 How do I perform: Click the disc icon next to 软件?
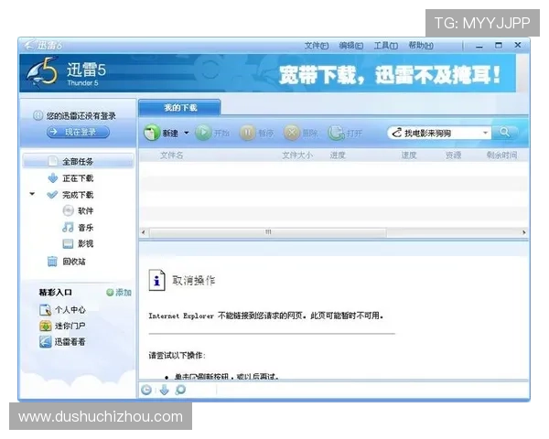(x=68, y=210)
